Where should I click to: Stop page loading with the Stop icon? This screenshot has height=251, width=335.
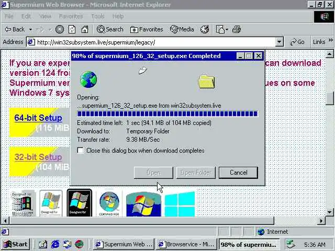coord(60,29)
